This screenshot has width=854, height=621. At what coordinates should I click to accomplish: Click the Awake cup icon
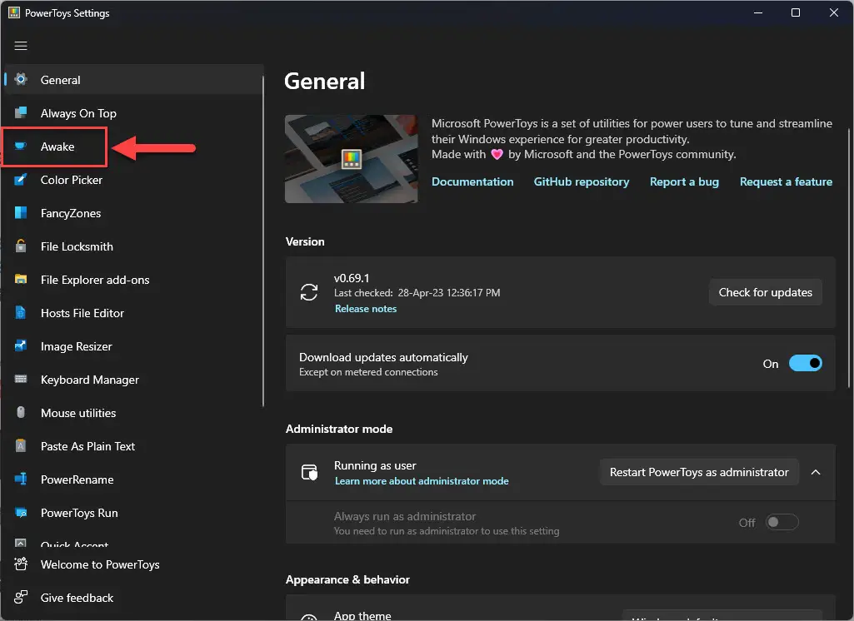click(x=21, y=146)
